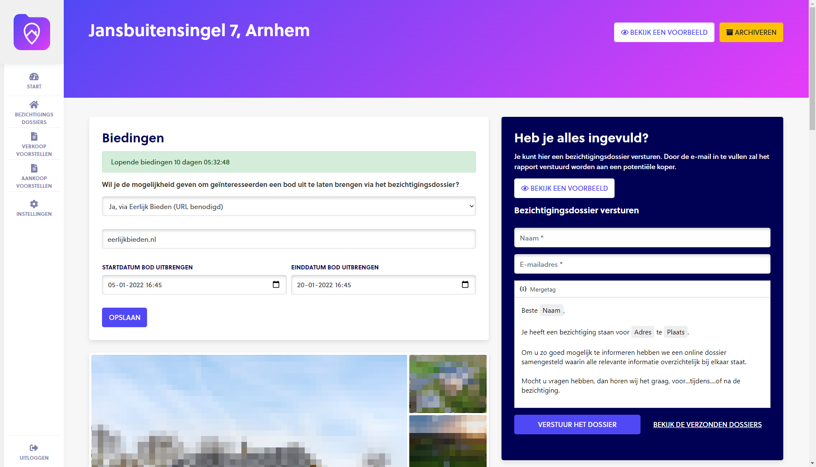Image resolution: width=816 pixels, height=467 pixels.
Task: Open Bekijk de verzonden dossiers link
Action: pos(707,425)
